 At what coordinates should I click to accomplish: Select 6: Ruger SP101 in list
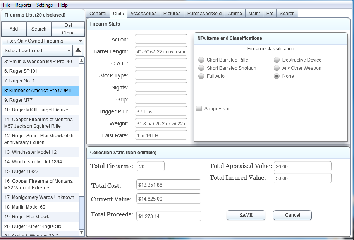pyautogui.click(x=40, y=71)
